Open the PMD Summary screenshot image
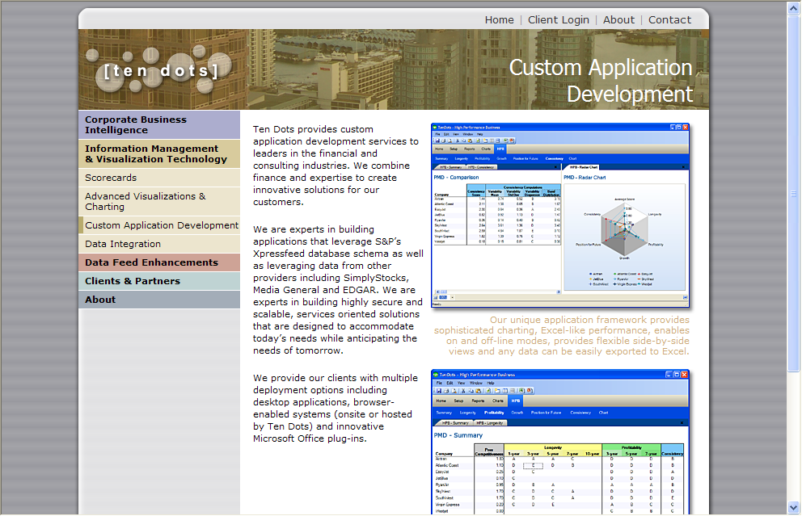The width and height of the screenshot is (802, 516). pyautogui.click(x=560, y=443)
